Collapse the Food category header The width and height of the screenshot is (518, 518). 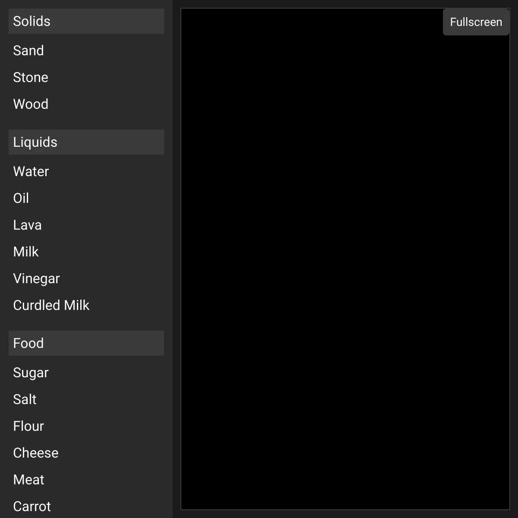(x=86, y=343)
